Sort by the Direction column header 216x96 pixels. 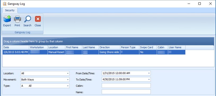[x=109, y=47]
